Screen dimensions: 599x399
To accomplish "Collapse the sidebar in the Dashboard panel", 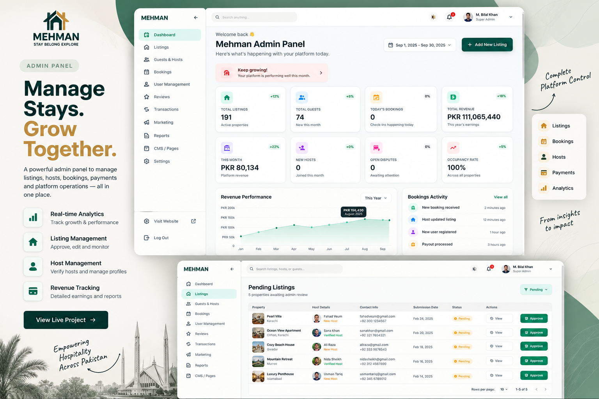I will [x=196, y=18].
